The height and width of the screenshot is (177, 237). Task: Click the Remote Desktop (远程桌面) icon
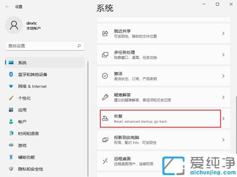[105, 160]
